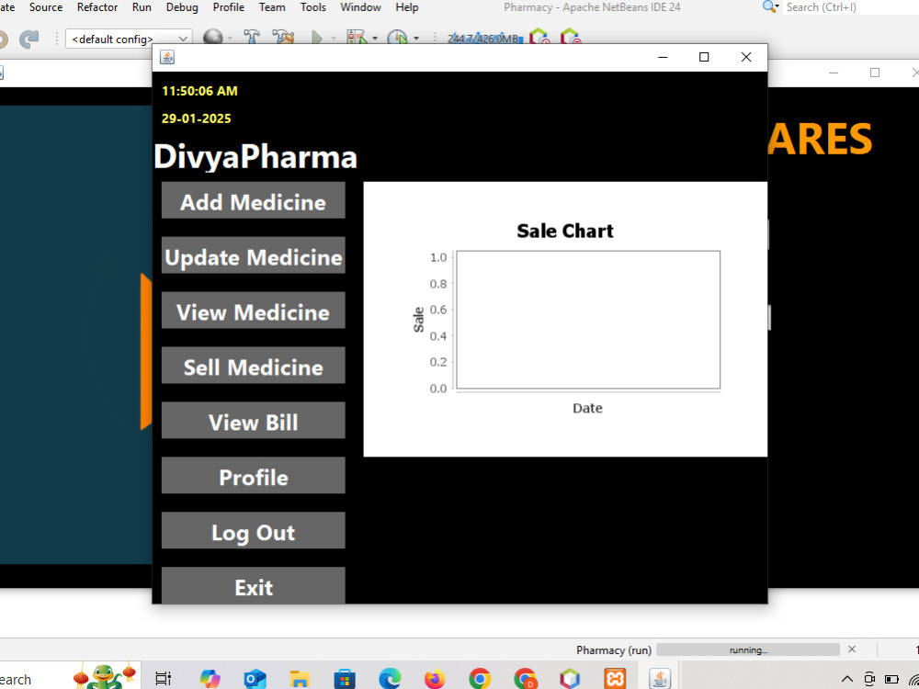Screen dimensions: 919x689
Task: Click the running progress bar in status bar
Action: 748,649
